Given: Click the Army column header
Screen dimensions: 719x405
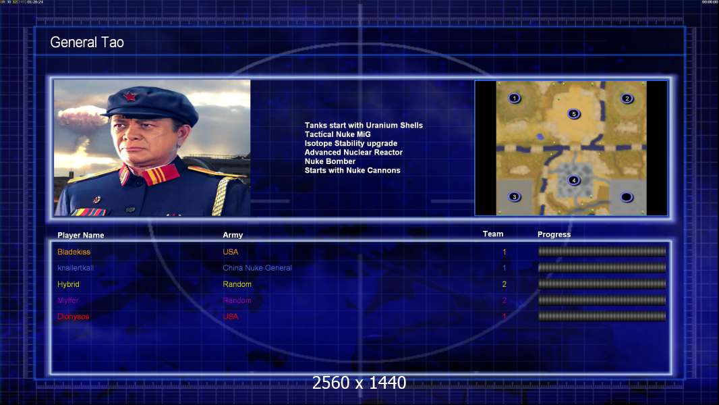Looking at the screenshot, I should click(x=233, y=235).
